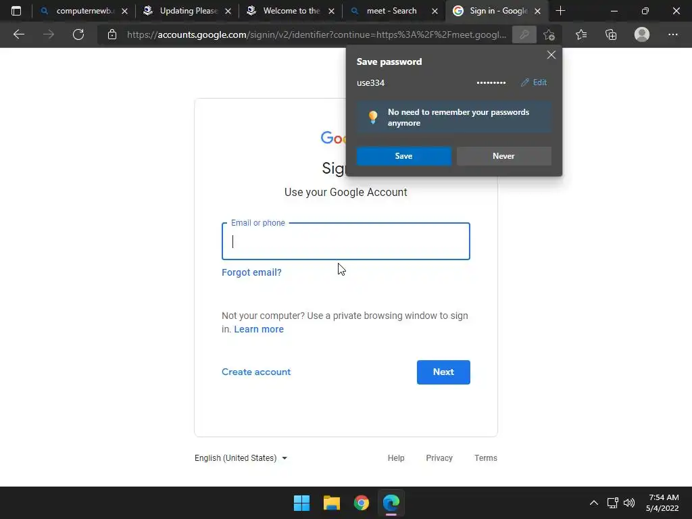Screen dimensions: 692x519
Task: Show hidden system tray icons
Action: [594, 503]
